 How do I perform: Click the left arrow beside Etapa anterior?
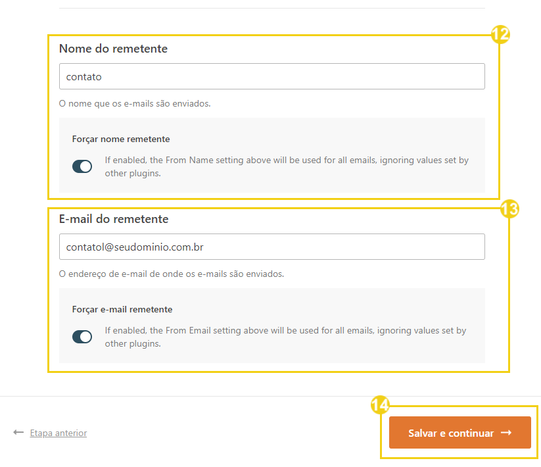(18, 433)
